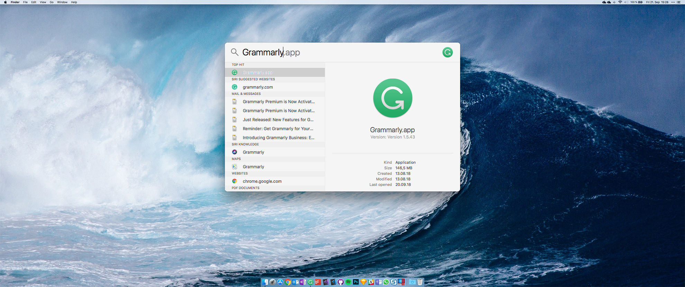
Task: Select Grammarly under Siri Knowledge
Action: click(x=275, y=152)
